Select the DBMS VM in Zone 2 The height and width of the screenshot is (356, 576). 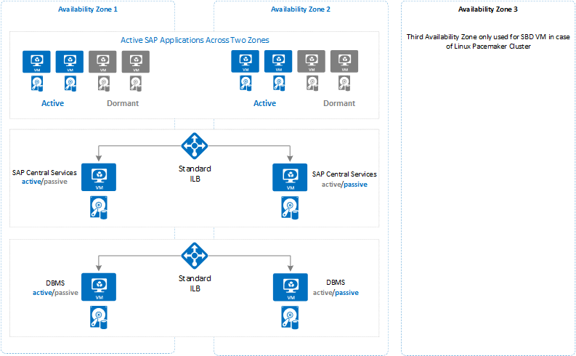click(291, 287)
